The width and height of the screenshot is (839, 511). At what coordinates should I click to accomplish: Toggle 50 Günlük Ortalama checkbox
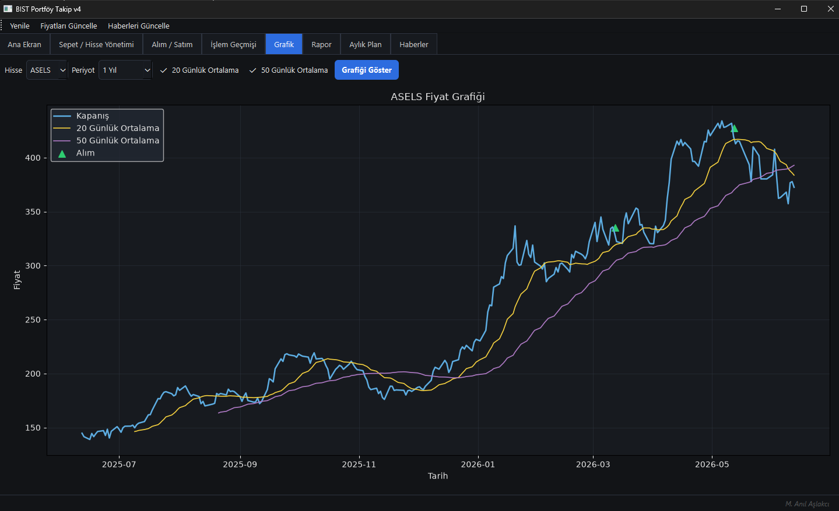point(289,70)
